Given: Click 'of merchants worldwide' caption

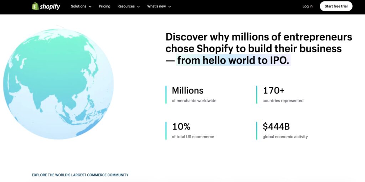Looking at the screenshot, I should click(x=194, y=101).
